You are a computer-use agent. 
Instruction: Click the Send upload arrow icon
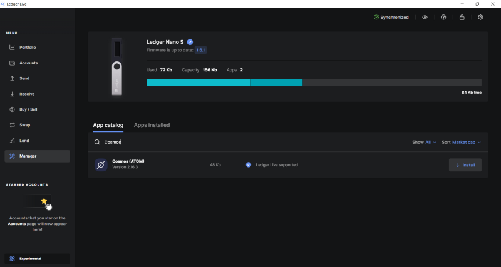12,78
